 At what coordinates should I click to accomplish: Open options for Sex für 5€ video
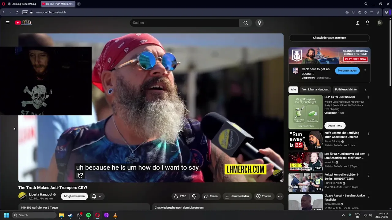[369, 154]
